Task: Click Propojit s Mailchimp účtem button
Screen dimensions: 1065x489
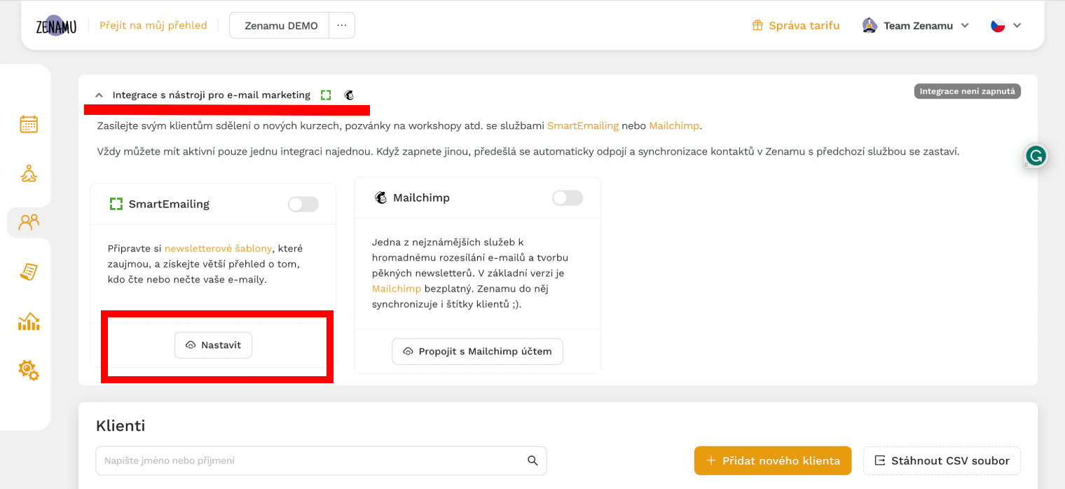Action: click(477, 351)
